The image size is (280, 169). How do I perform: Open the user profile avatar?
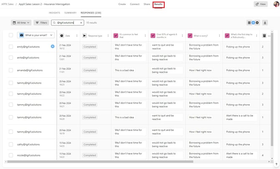click(x=276, y=4)
